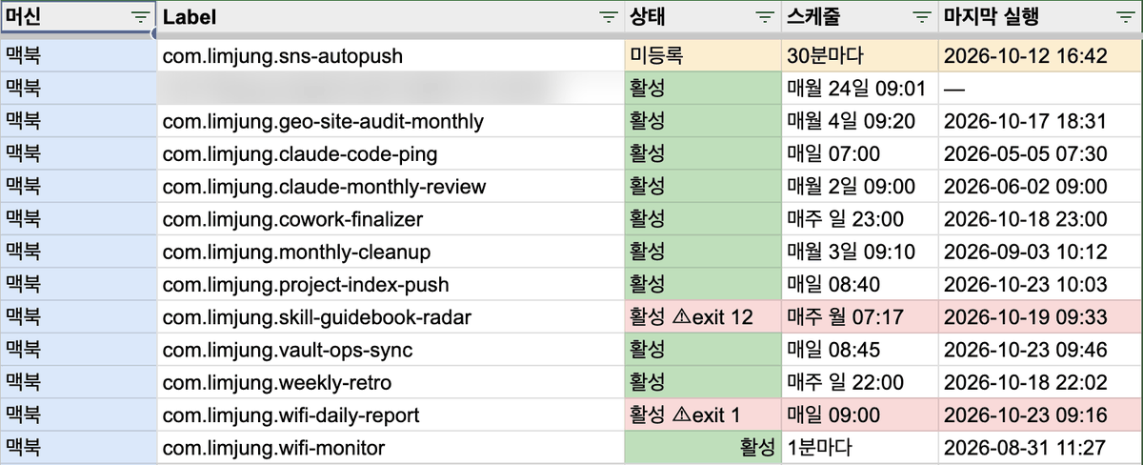Select the Label column header cell
Viewport: 1143px width, 465px height.
point(391,17)
